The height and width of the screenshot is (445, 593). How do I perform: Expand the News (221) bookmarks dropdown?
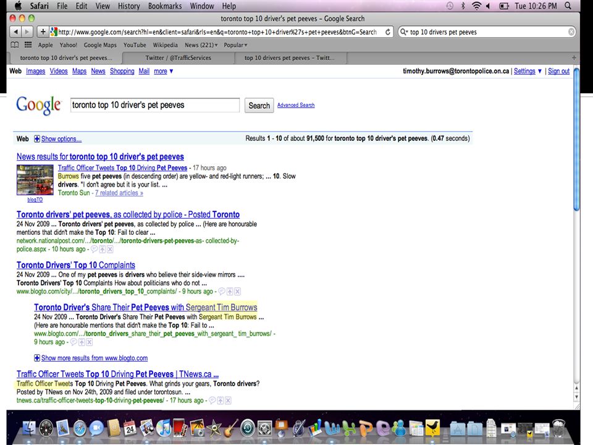(x=201, y=45)
